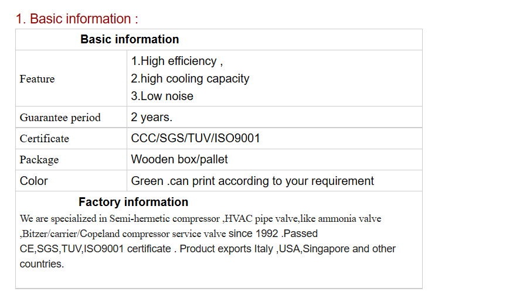The height and width of the screenshot is (295, 530).
Task: Click the '1.High efficiency ,' text
Action: [x=177, y=61]
